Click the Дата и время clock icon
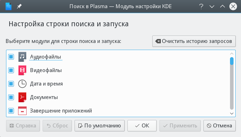The width and height of the screenshot is (241, 137). [22, 84]
